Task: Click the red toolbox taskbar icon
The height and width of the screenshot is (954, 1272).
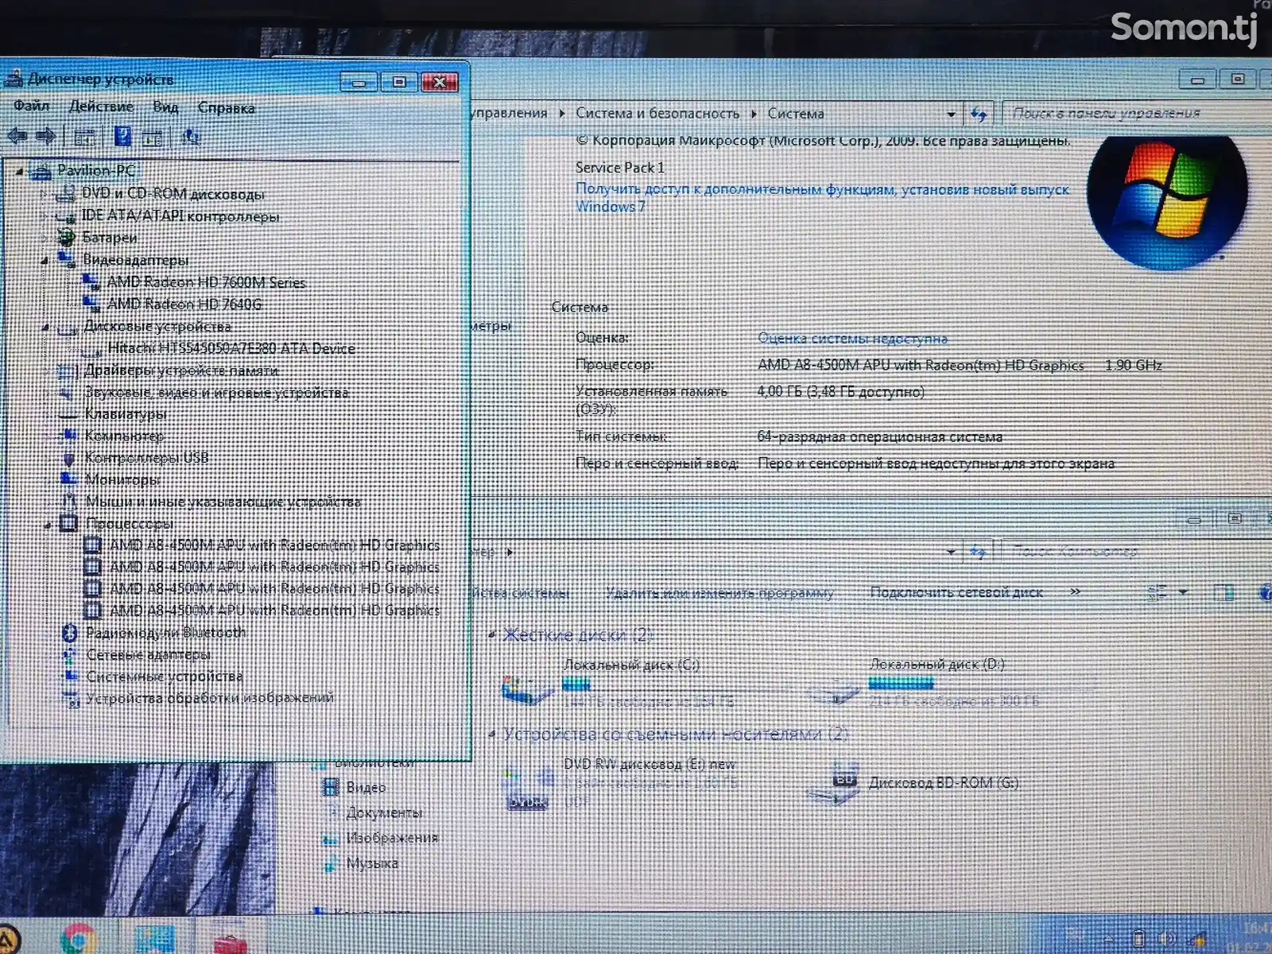Action: point(231,943)
